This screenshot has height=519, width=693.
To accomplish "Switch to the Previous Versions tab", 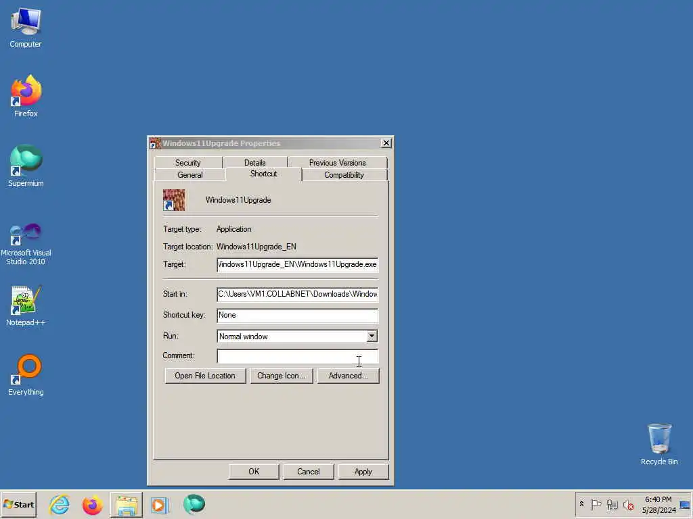I will tap(337, 162).
